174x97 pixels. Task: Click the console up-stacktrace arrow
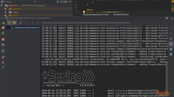click(x=171, y=29)
